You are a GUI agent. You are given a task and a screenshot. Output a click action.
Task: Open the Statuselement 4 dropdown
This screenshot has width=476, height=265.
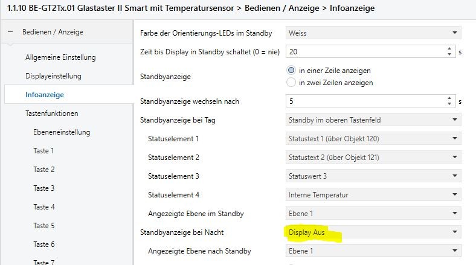373,195
